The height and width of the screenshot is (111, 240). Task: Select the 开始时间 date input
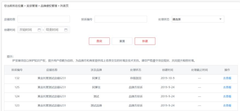tap(28, 30)
